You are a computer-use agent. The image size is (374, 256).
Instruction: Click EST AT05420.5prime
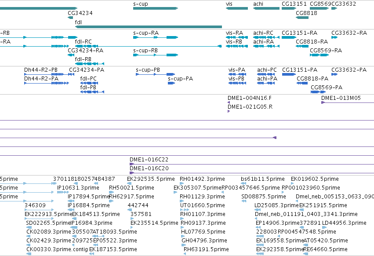click(306, 245)
